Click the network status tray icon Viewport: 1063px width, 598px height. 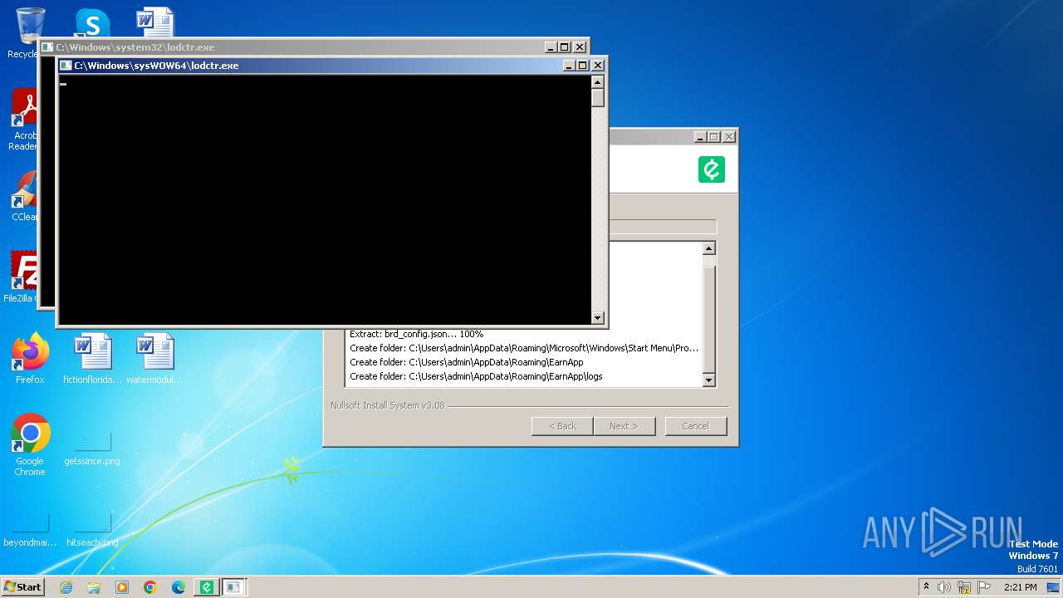click(x=964, y=587)
